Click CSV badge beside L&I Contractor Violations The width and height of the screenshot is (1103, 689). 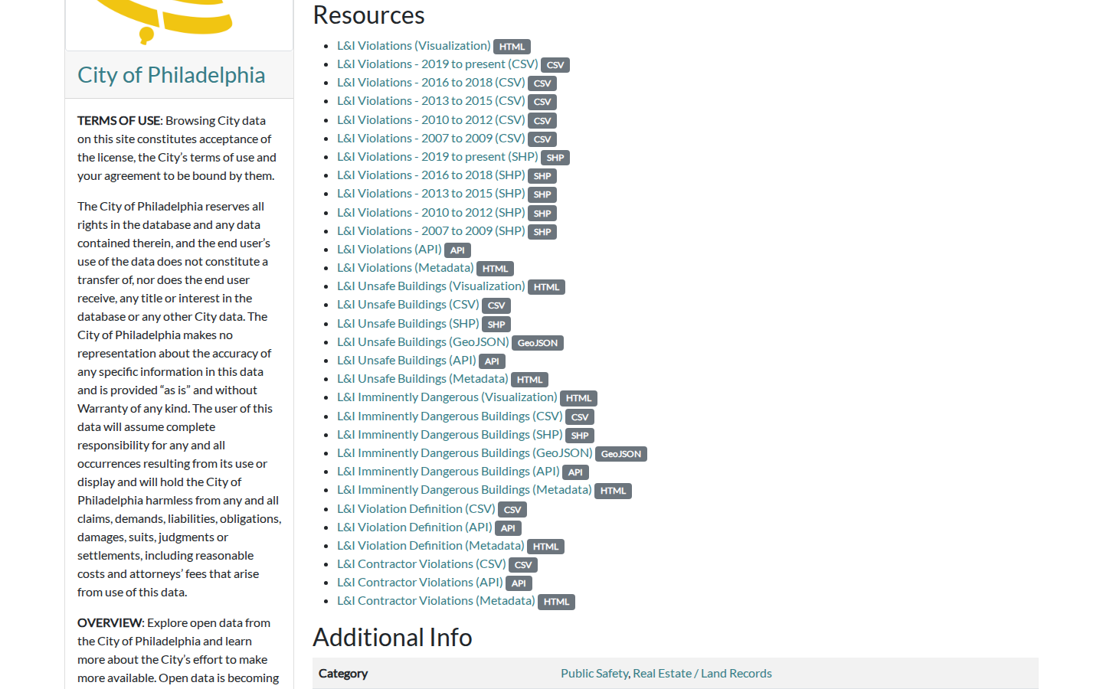[523, 565]
